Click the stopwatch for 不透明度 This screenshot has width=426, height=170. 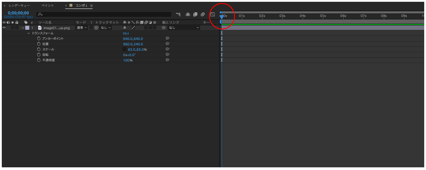pos(39,60)
